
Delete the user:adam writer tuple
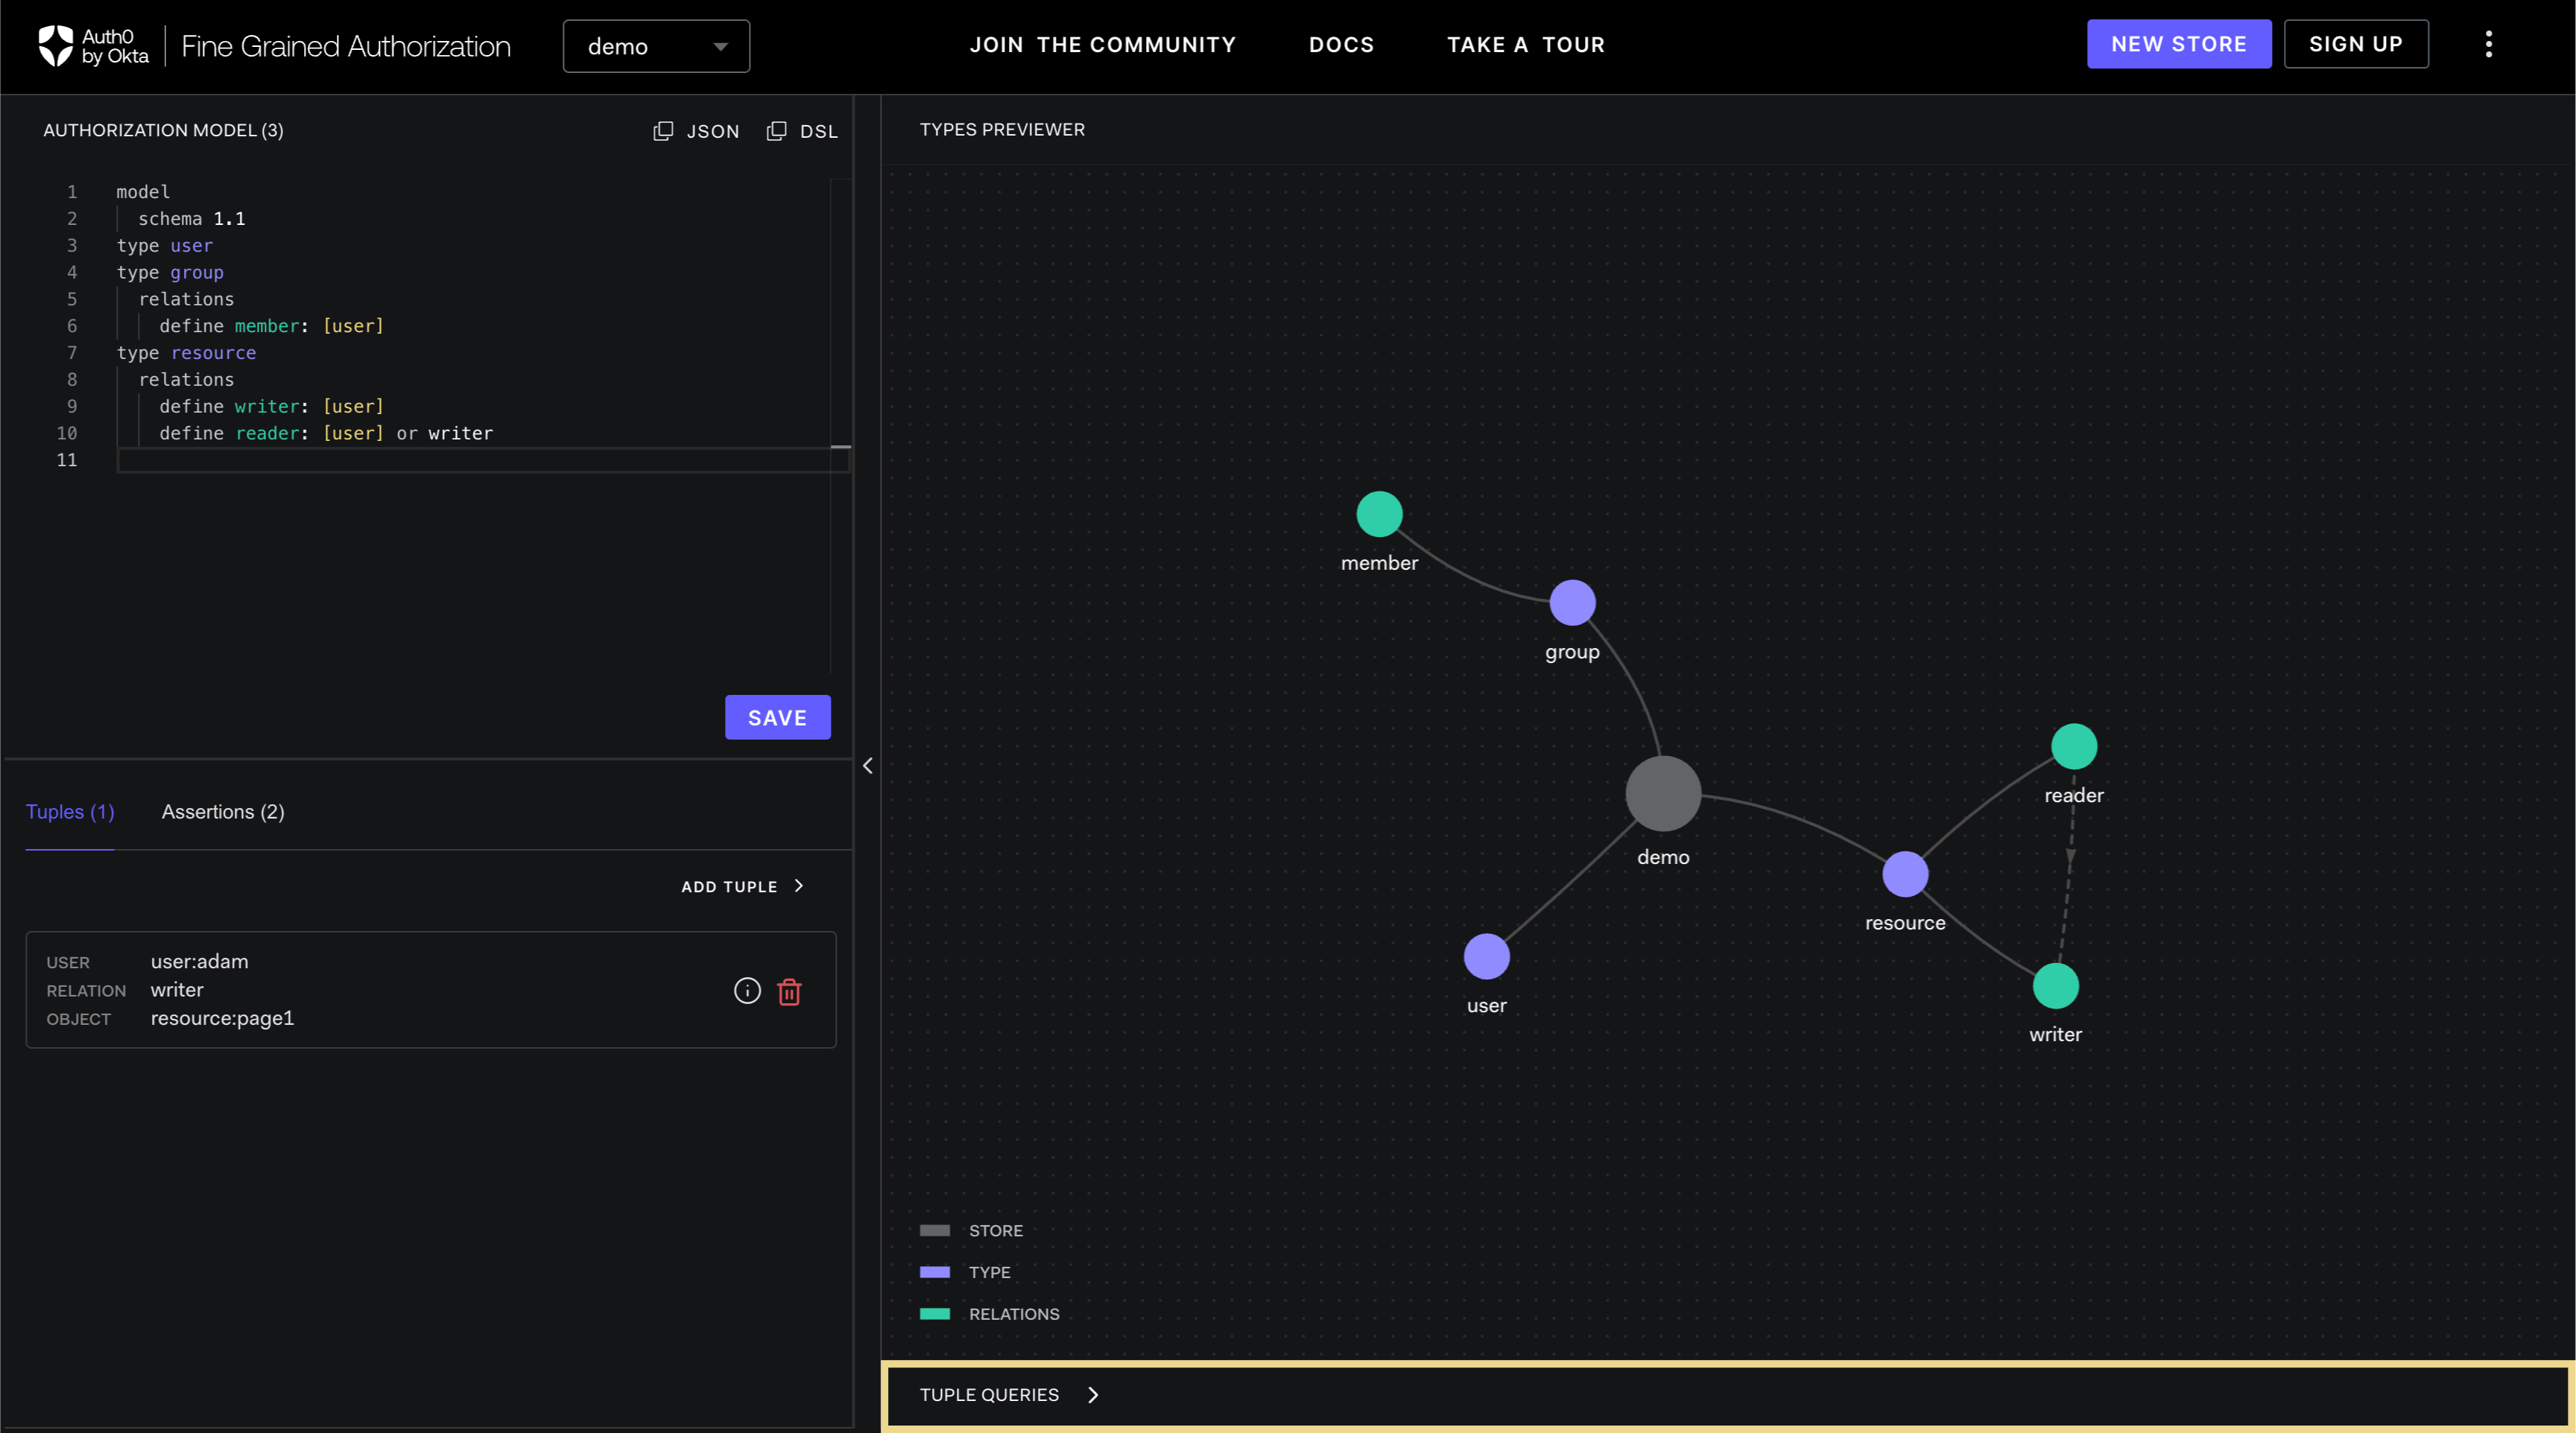(789, 991)
